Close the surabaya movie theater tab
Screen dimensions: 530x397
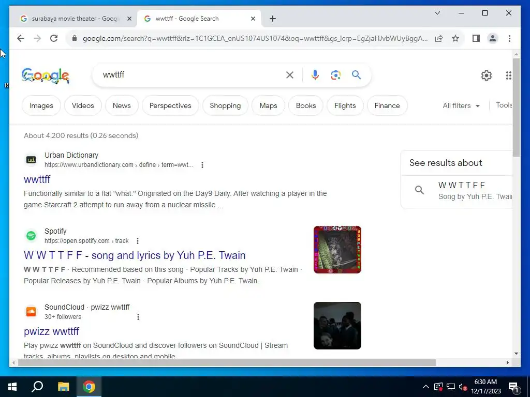tap(129, 19)
